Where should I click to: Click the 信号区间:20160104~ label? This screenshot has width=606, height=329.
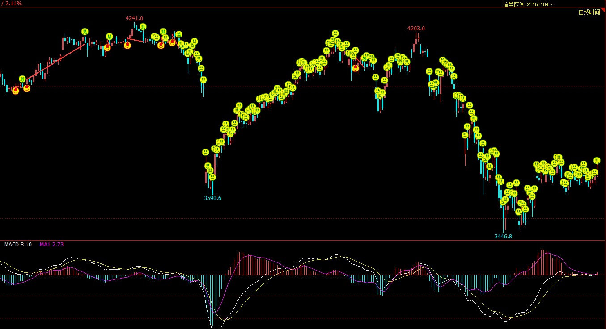point(528,4)
